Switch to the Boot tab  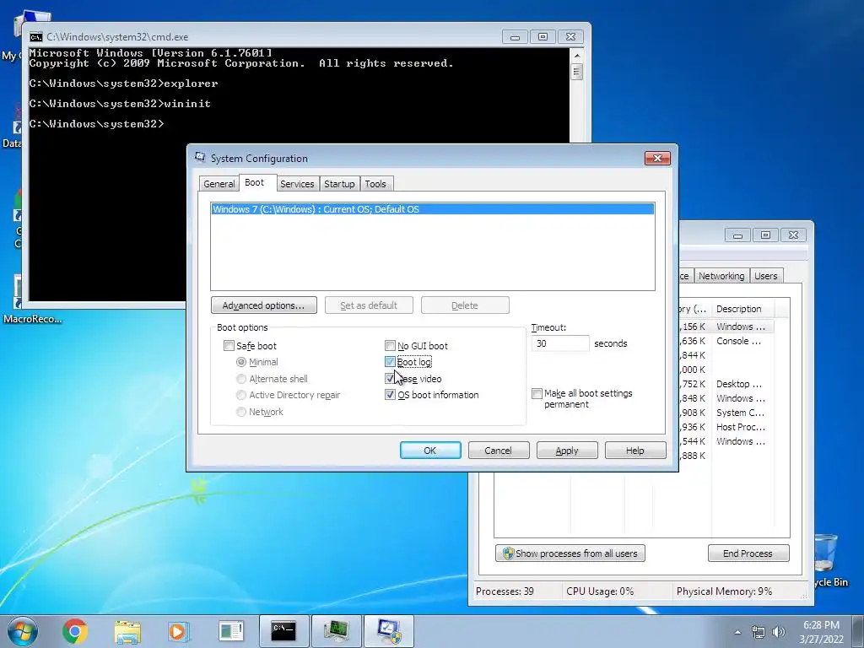point(254,182)
